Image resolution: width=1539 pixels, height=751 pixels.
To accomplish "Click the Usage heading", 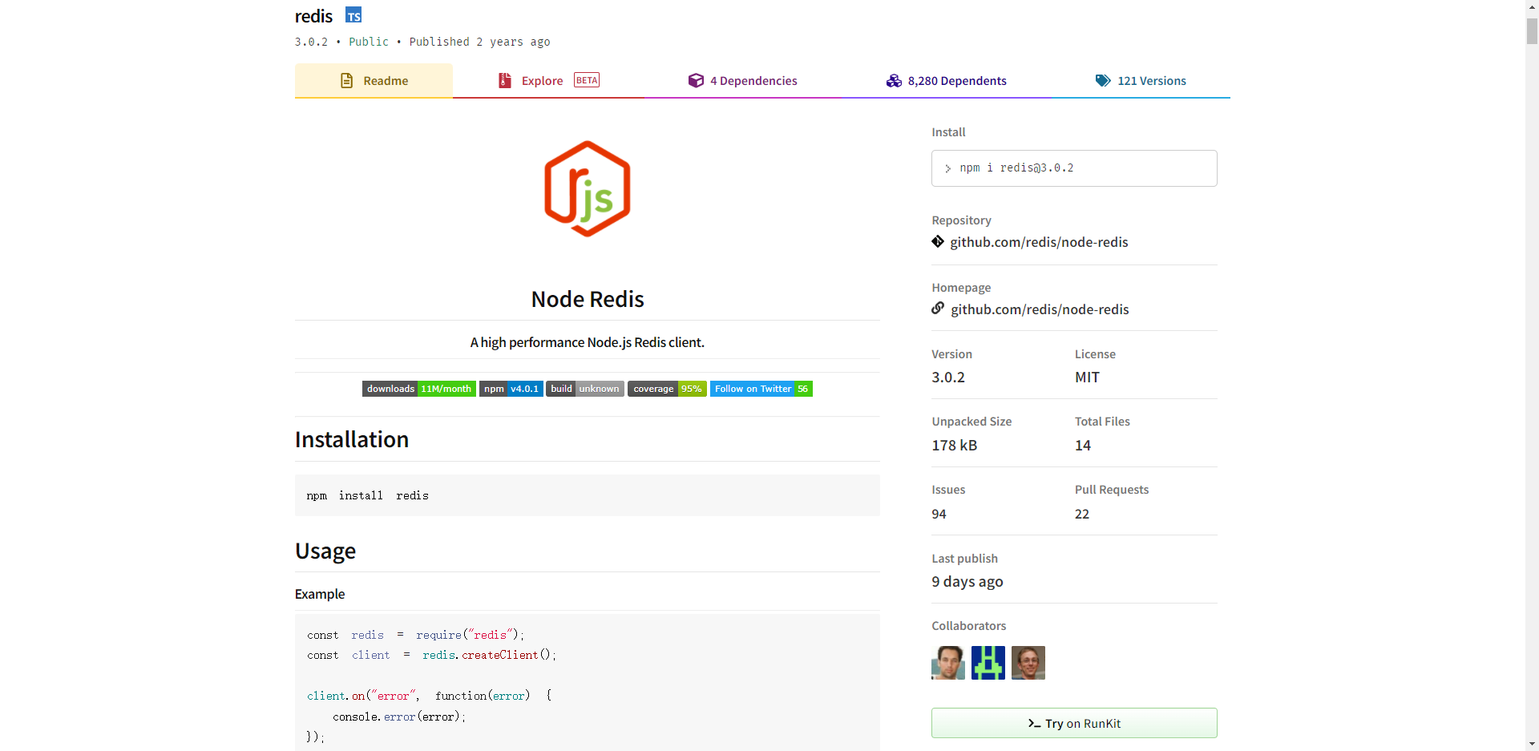I will (x=325, y=551).
